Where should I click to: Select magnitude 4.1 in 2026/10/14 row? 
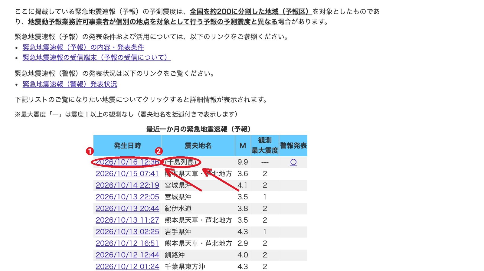pos(243,185)
